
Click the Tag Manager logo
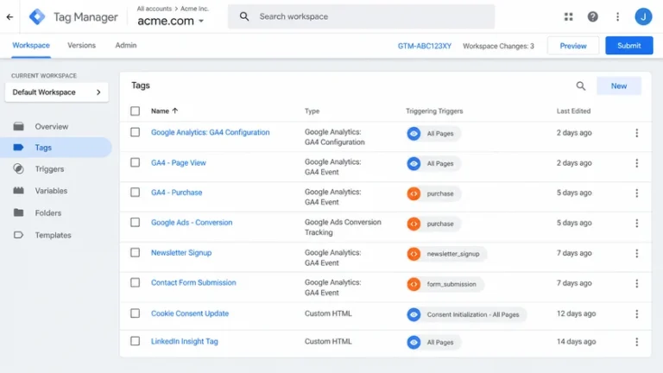pyautogui.click(x=37, y=17)
